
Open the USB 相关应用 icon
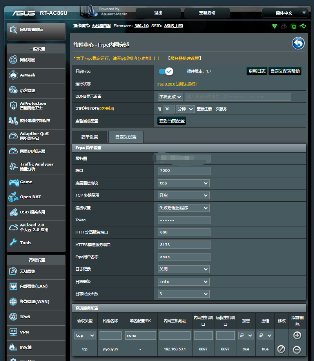tap(13, 212)
